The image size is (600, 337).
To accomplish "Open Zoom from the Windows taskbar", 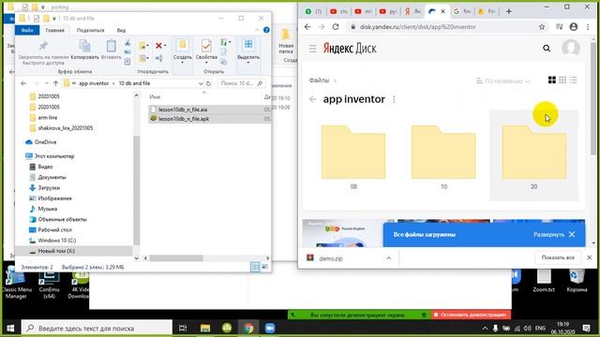I will pos(270,328).
